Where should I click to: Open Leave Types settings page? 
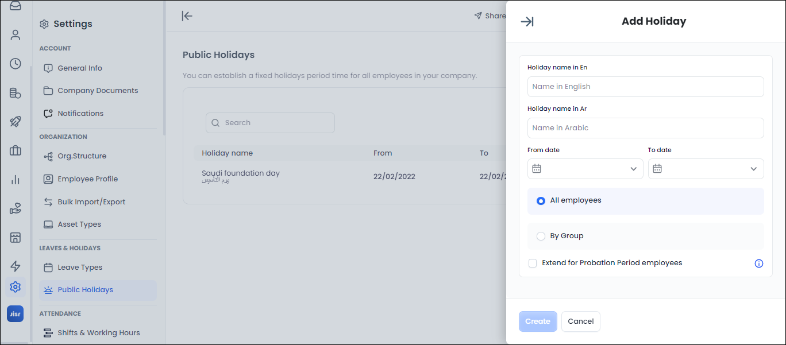coord(80,268)
